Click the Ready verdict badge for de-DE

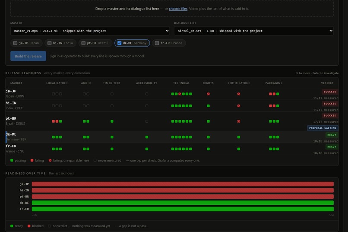click(332, 135)
